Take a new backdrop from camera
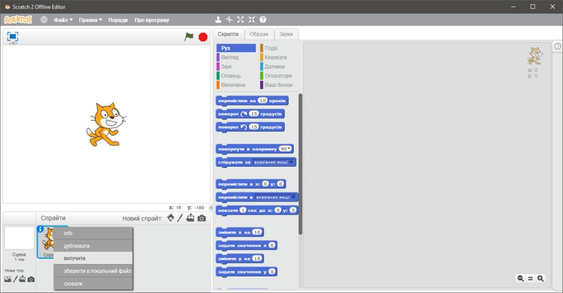The image size is (563, 293). 31,279
